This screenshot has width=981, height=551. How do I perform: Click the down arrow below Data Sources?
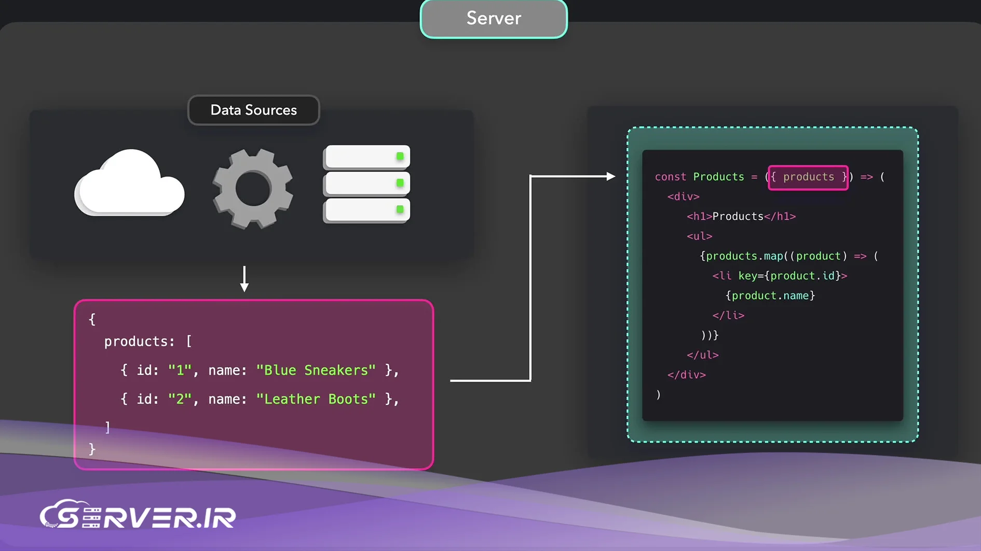(x=244, y=279)
